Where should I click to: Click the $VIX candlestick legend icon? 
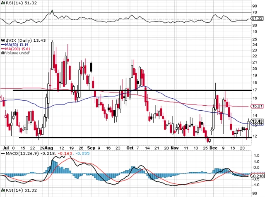point(2,40)
